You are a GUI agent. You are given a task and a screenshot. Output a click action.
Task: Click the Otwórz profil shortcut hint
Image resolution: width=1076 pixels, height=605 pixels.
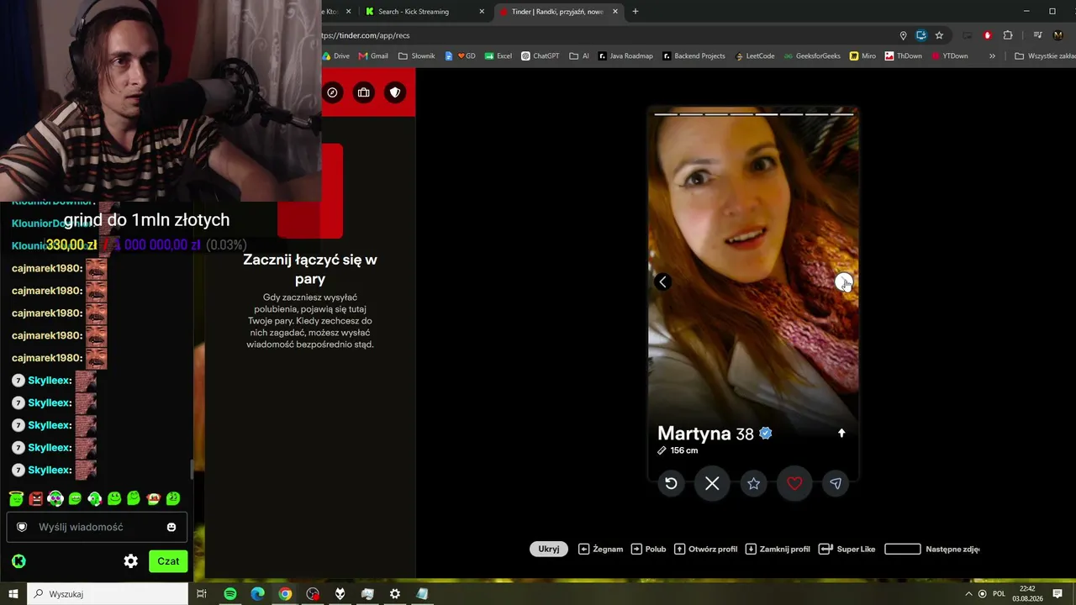click(706, 549)
